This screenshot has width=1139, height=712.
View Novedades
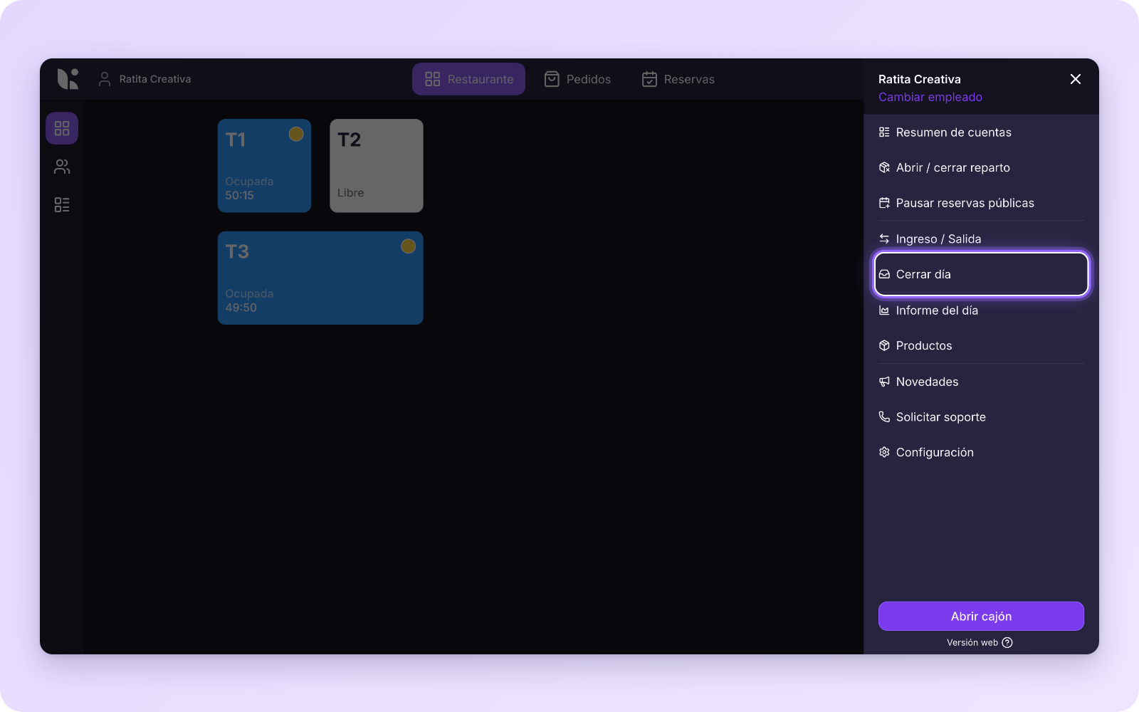982,382
